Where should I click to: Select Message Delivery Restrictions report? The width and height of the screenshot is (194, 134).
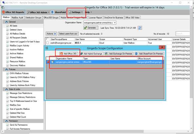(23, 97)
